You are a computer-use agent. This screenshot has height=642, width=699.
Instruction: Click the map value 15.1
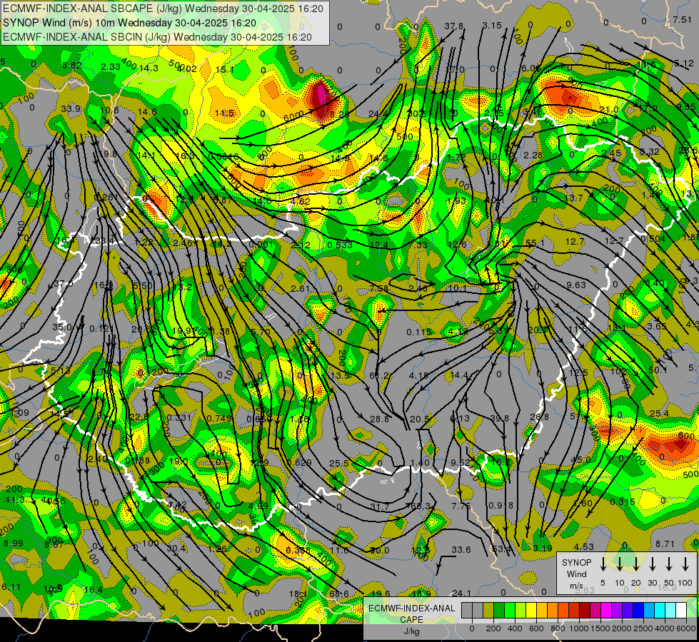pos(225,69)
